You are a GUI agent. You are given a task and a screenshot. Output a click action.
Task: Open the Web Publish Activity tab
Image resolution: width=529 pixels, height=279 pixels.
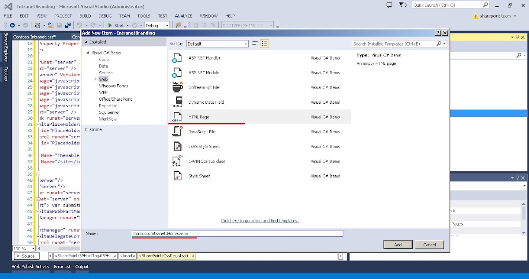pyautogui.click(x=30, y=267)
